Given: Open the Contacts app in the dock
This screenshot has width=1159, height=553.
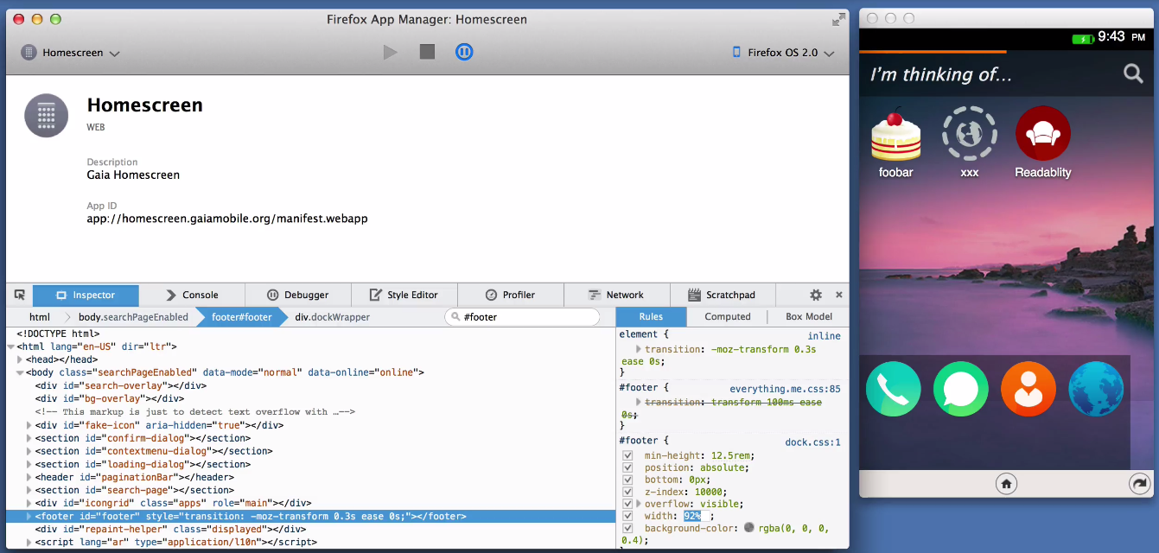Looking at the screenshot, I should point(1028,390).
